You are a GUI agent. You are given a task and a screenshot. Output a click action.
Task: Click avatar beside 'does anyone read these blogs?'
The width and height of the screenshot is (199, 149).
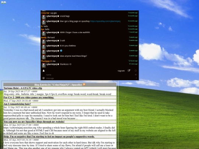43,57
